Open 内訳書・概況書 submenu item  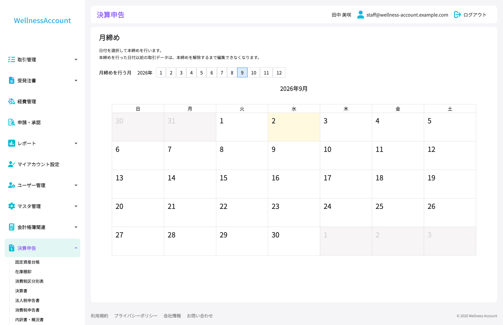[x=29, y=320]
